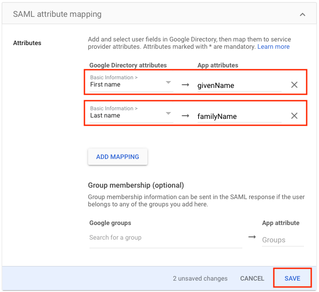Focus the Search for a group field
This screenshot has width=319, height=292.
166,239
